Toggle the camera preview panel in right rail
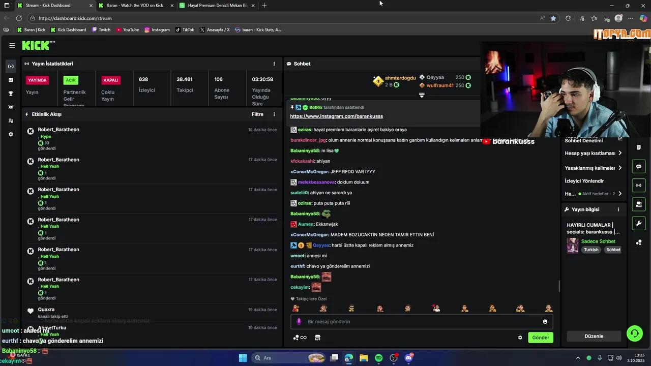This screenshot has width=651, height=366. coord(638,204)
